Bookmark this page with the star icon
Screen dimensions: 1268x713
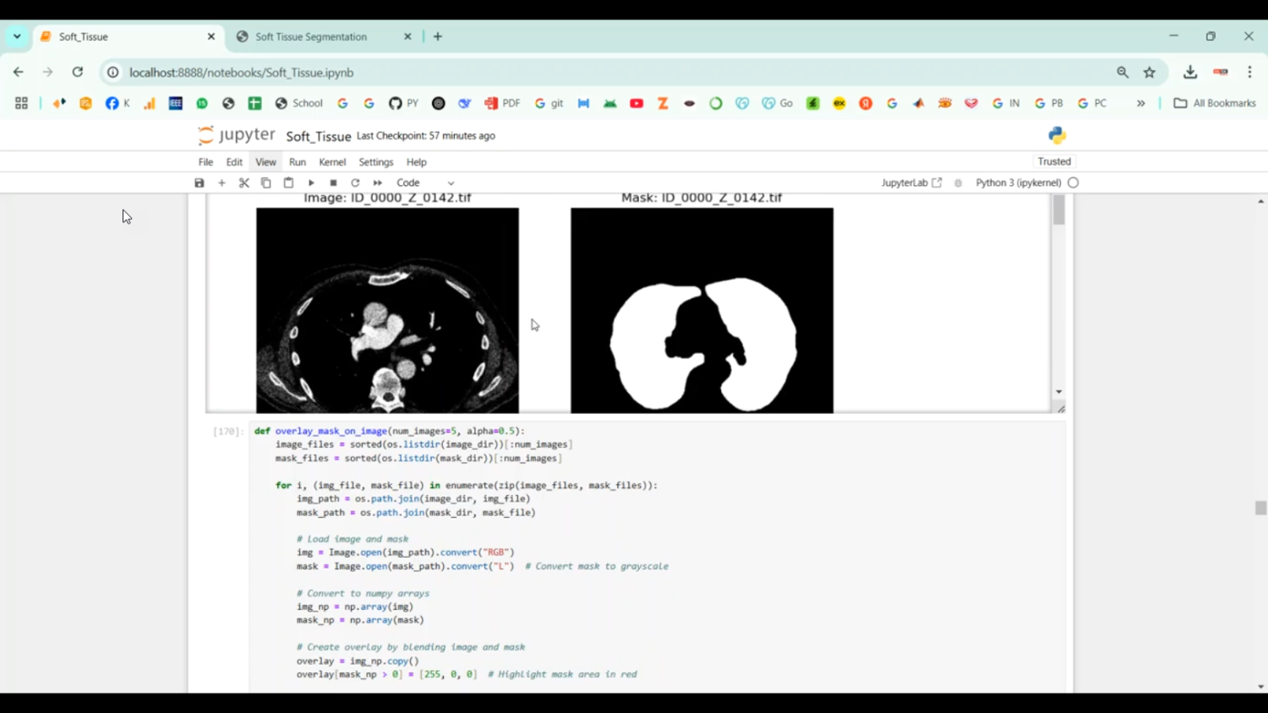click(x=1150, y=73)
